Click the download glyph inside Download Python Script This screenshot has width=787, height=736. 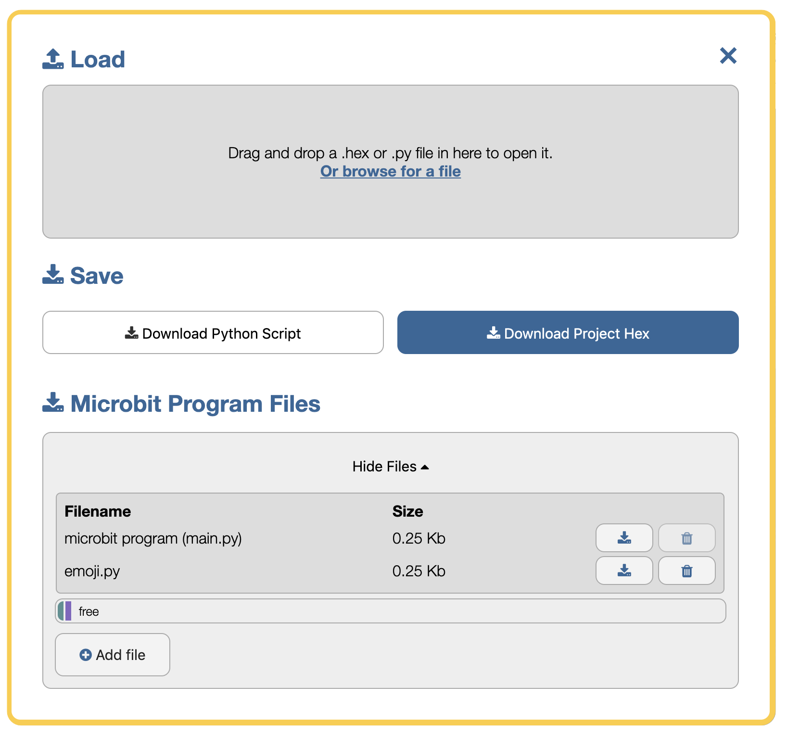pyautogui.click(x=131, y=332)
